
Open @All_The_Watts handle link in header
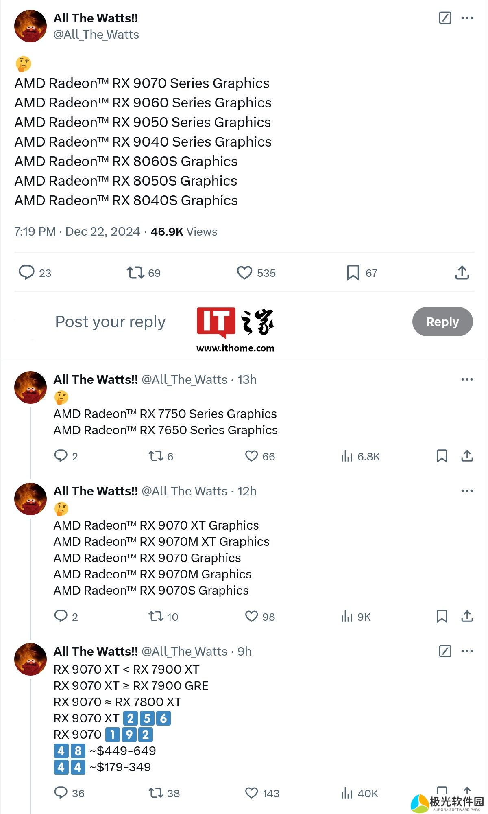click(x=96, y=35)
